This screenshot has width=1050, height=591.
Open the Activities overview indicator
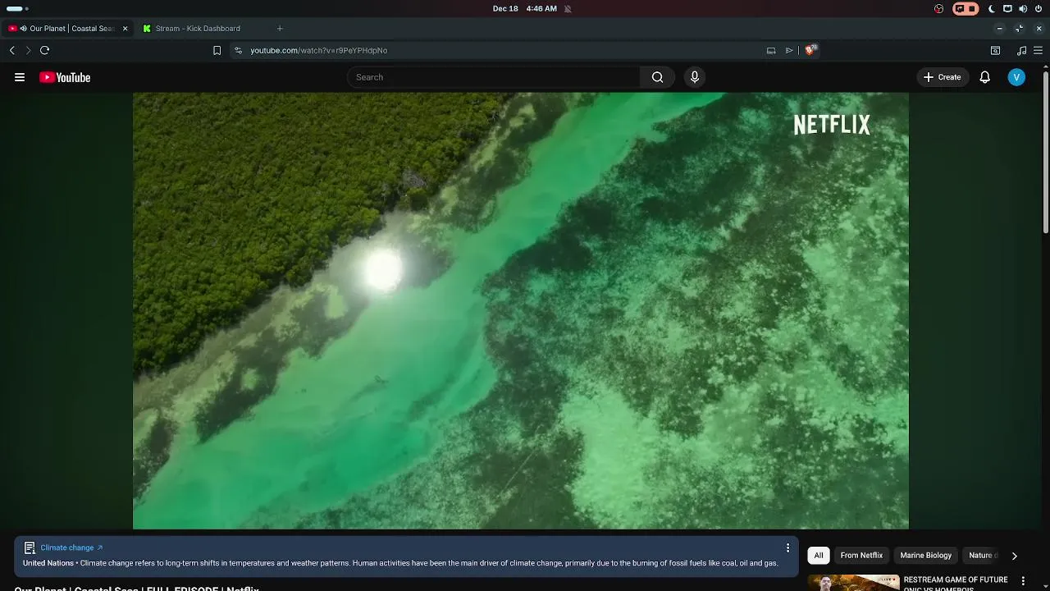(17, 8)
